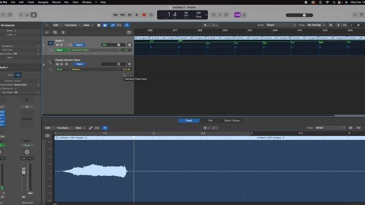Toggle Cycle mode in transport
This screenshot has width=365, height=205.
pyautogui.click(x=151, y=15)
